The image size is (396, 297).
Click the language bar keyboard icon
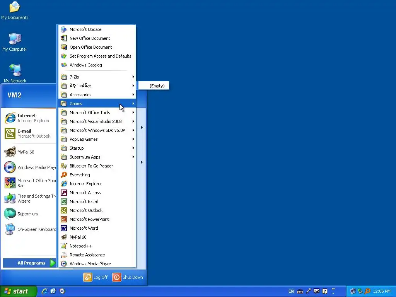pyautogui.click(x=300, y=292)
